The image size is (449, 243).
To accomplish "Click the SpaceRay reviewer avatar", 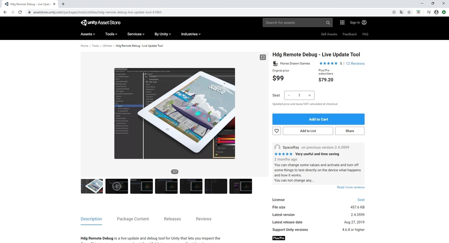I will pos(277,147).
